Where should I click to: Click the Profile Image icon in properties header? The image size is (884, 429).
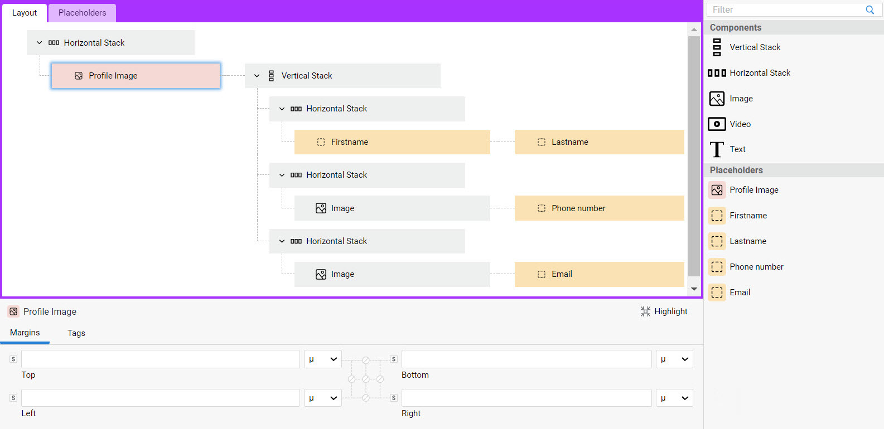tap(13, 311)
